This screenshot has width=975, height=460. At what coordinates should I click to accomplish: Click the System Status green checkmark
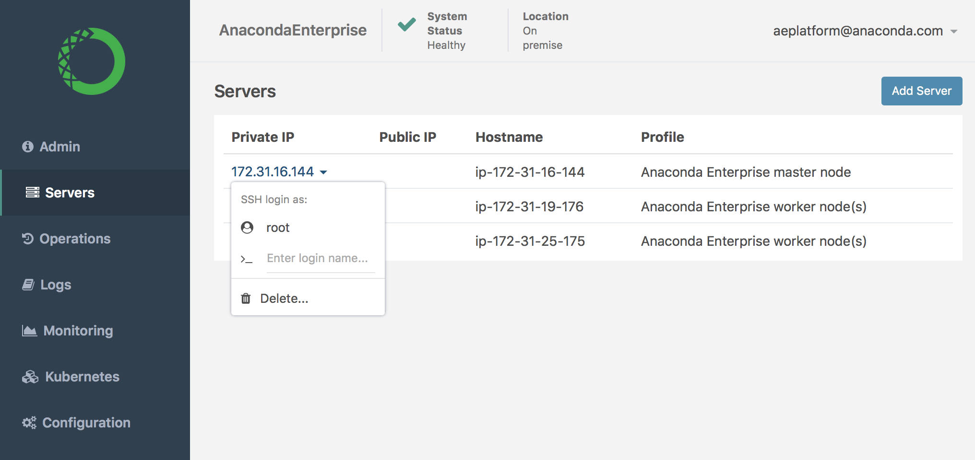[406, 24]
